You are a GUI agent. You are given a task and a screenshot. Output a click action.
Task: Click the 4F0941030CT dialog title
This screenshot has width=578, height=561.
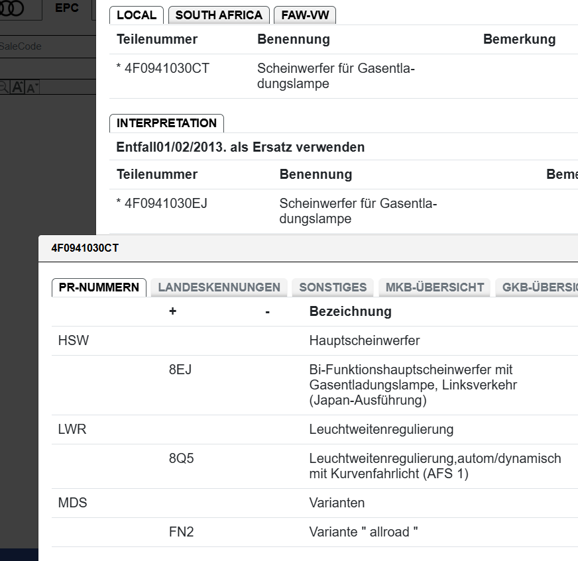85,248
